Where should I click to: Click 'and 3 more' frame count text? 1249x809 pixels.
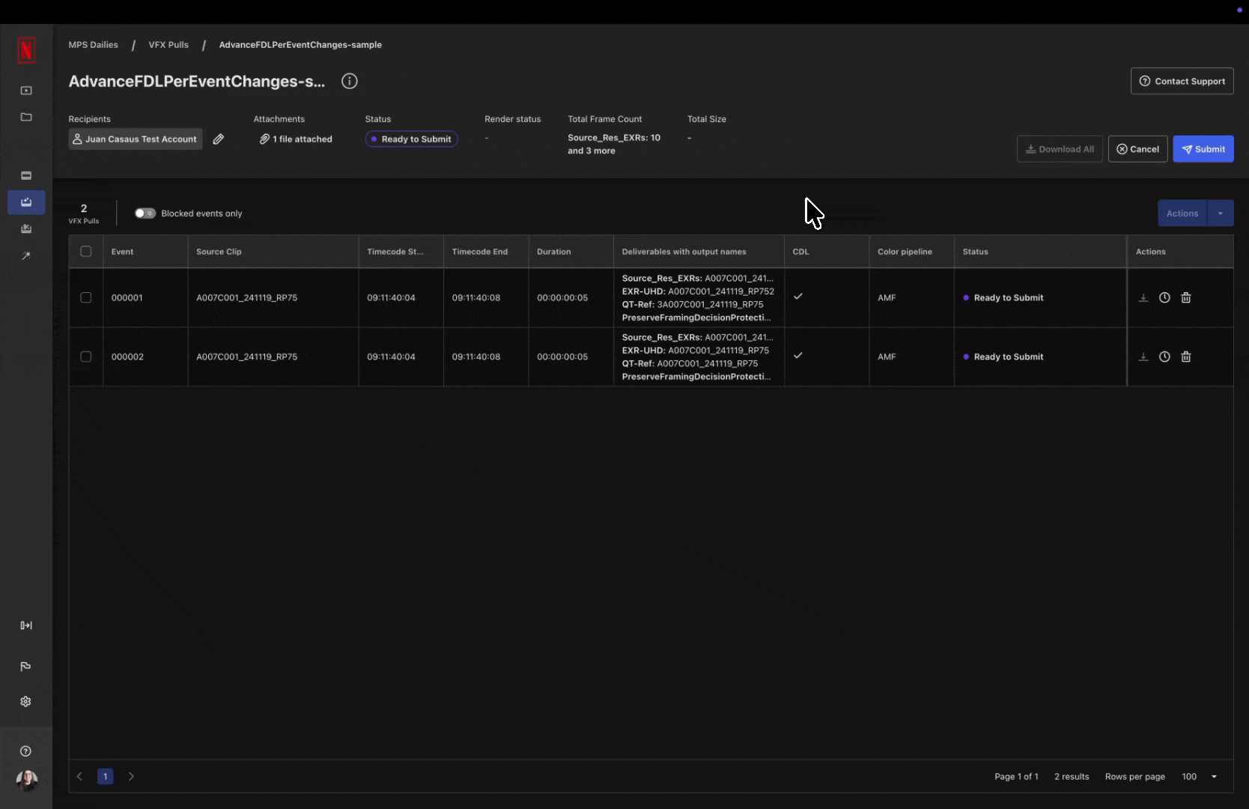coord(592,151)
